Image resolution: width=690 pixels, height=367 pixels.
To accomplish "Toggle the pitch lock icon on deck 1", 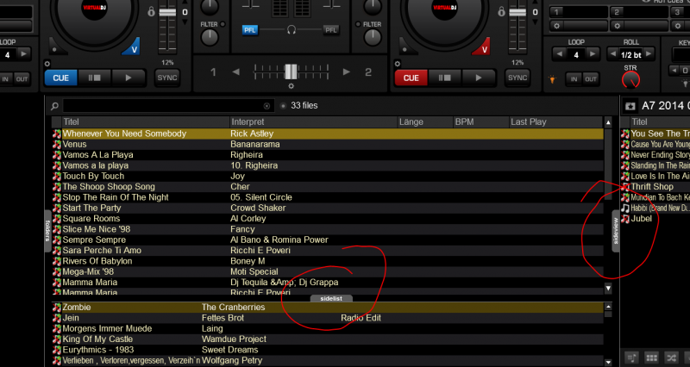I will 152,11.
